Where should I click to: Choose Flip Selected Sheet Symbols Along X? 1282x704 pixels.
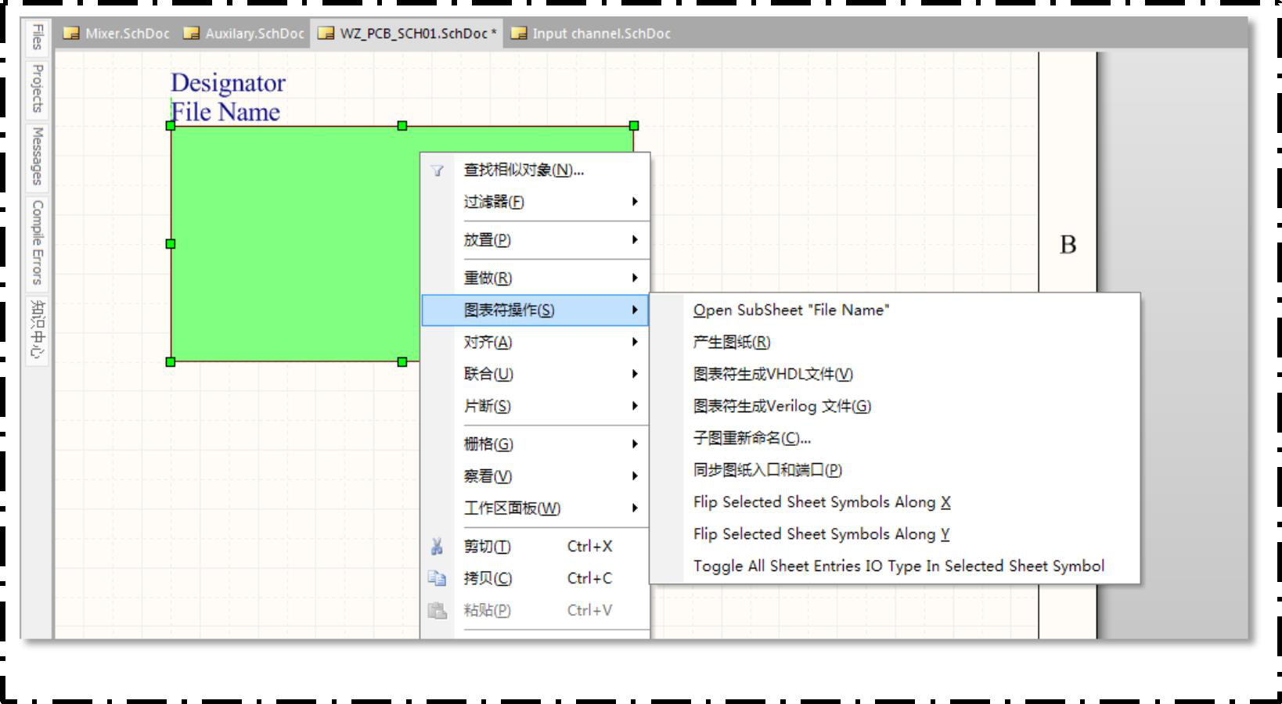pos(821,502)
